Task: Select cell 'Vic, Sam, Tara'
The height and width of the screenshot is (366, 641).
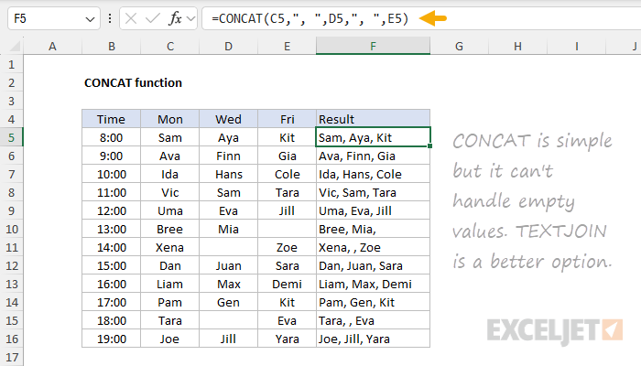Action: 373,192
